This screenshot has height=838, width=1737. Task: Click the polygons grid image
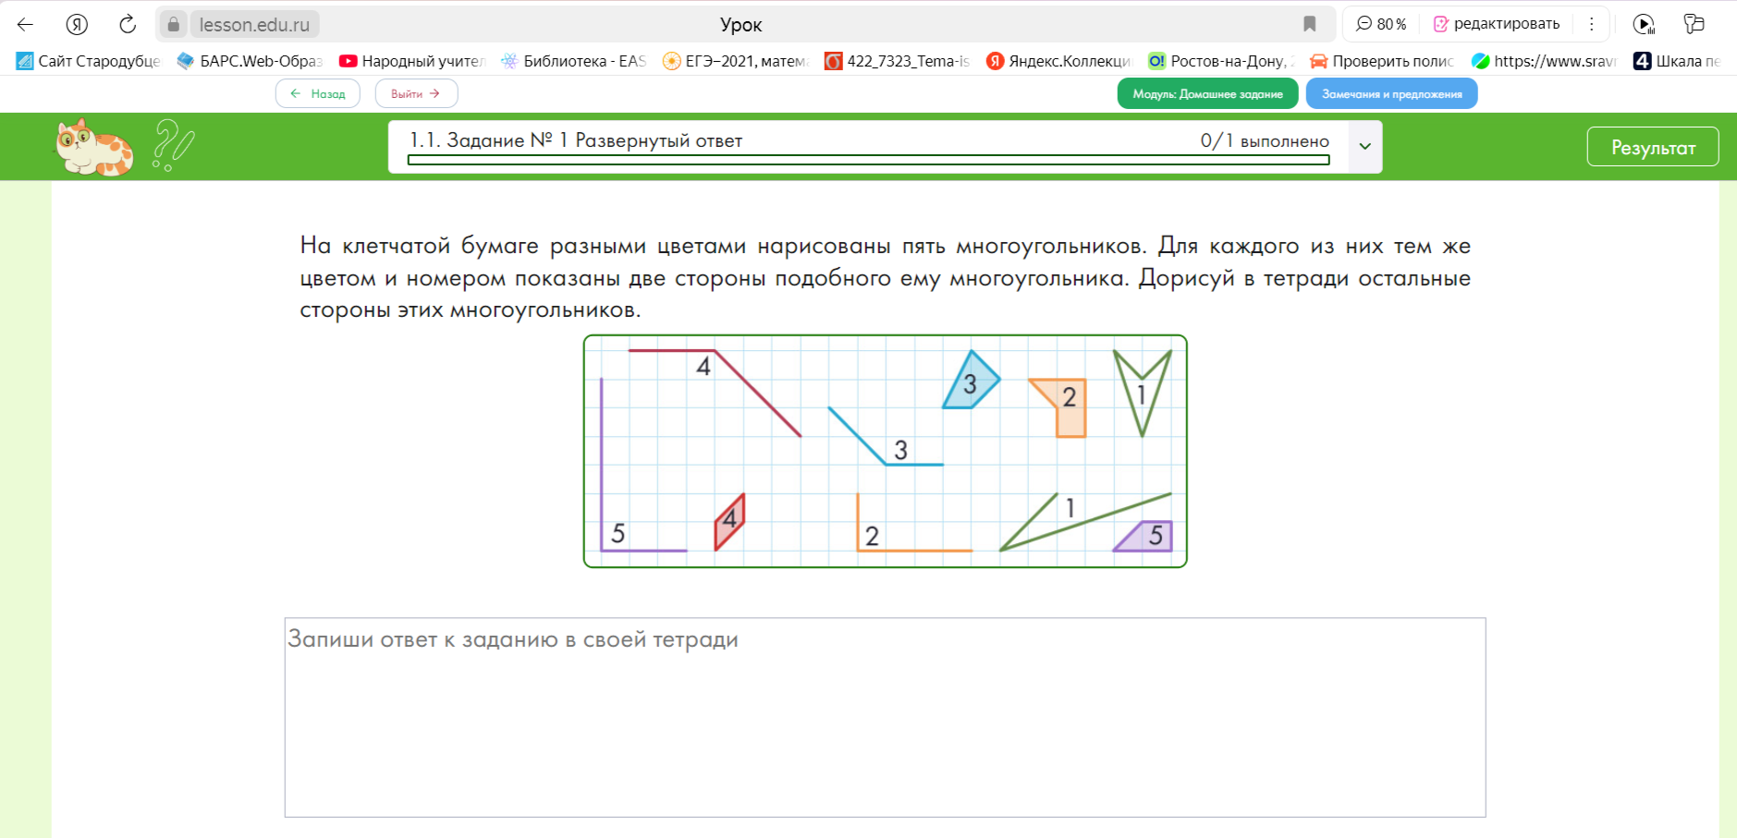[x=885, y=451]
